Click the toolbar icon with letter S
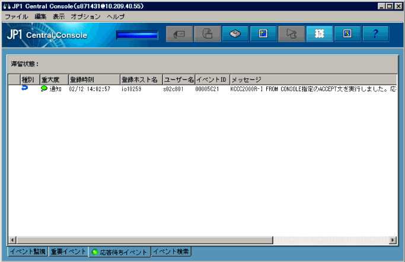405x262 pixels. tap(347, 34)
